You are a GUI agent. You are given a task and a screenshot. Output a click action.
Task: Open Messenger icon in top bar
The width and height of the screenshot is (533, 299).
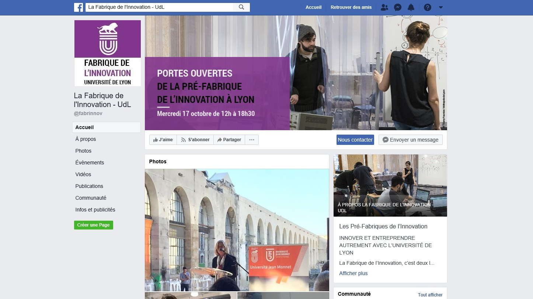(397, 7)
